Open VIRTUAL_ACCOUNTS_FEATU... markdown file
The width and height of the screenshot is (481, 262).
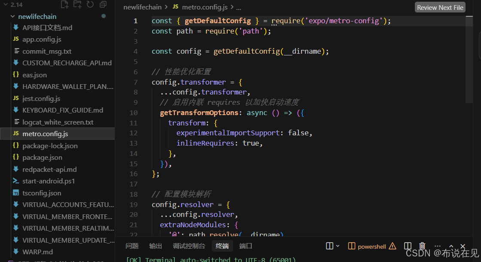point(68,204)
